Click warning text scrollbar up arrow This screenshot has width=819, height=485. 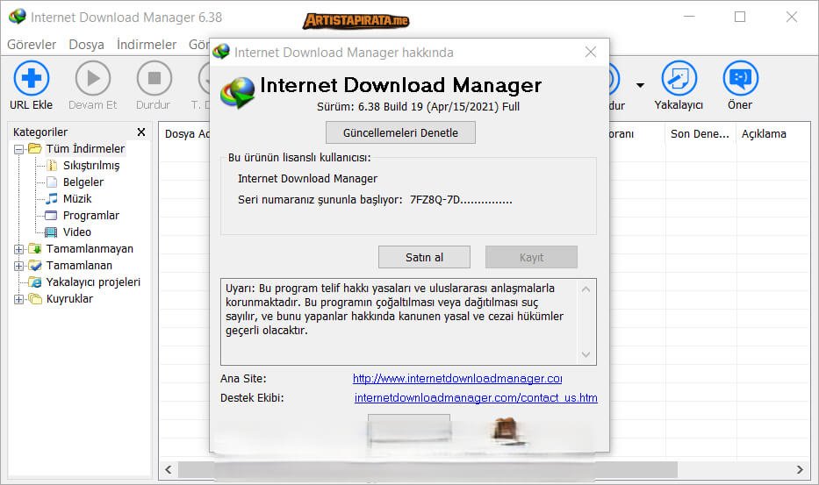tap(586, 289)
